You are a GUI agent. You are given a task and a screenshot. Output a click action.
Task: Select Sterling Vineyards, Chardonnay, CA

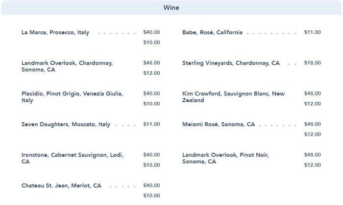231,63
